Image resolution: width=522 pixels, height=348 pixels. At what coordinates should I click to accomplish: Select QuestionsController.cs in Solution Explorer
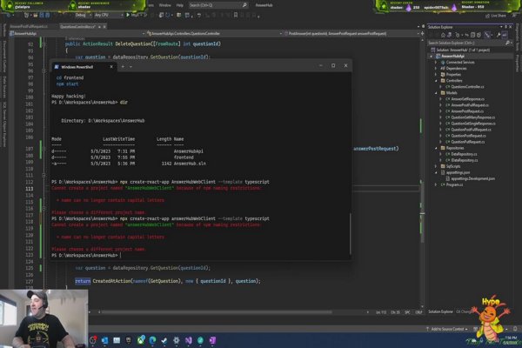click(467, 87)
